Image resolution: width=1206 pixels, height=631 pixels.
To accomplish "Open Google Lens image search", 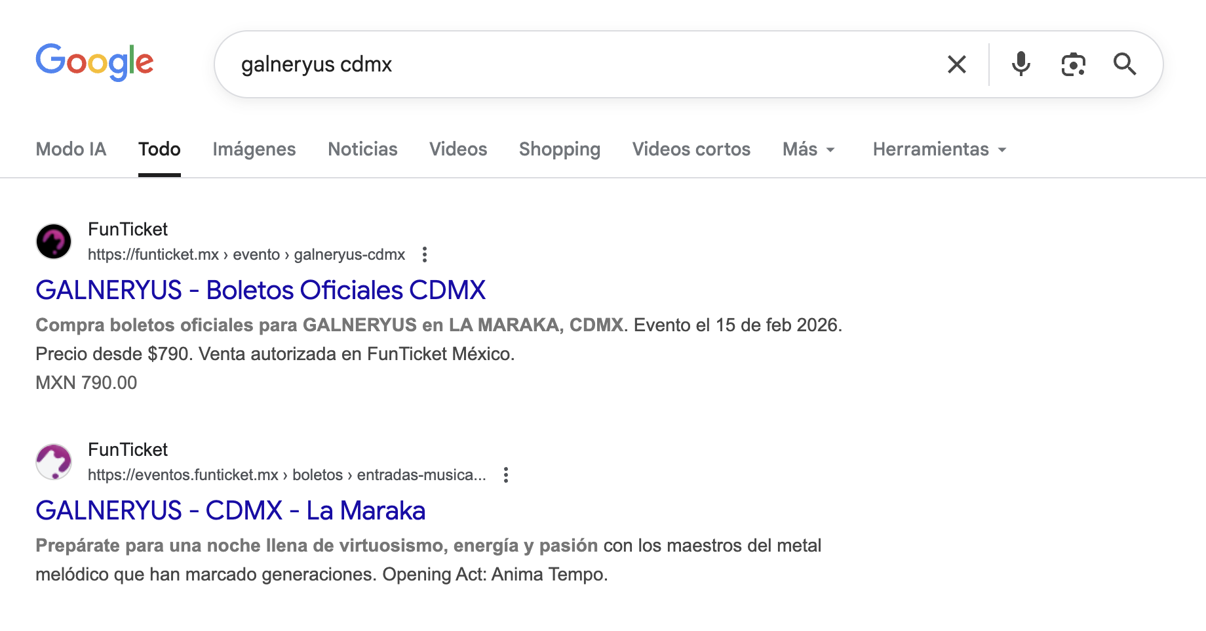I will coord(1072,64).
